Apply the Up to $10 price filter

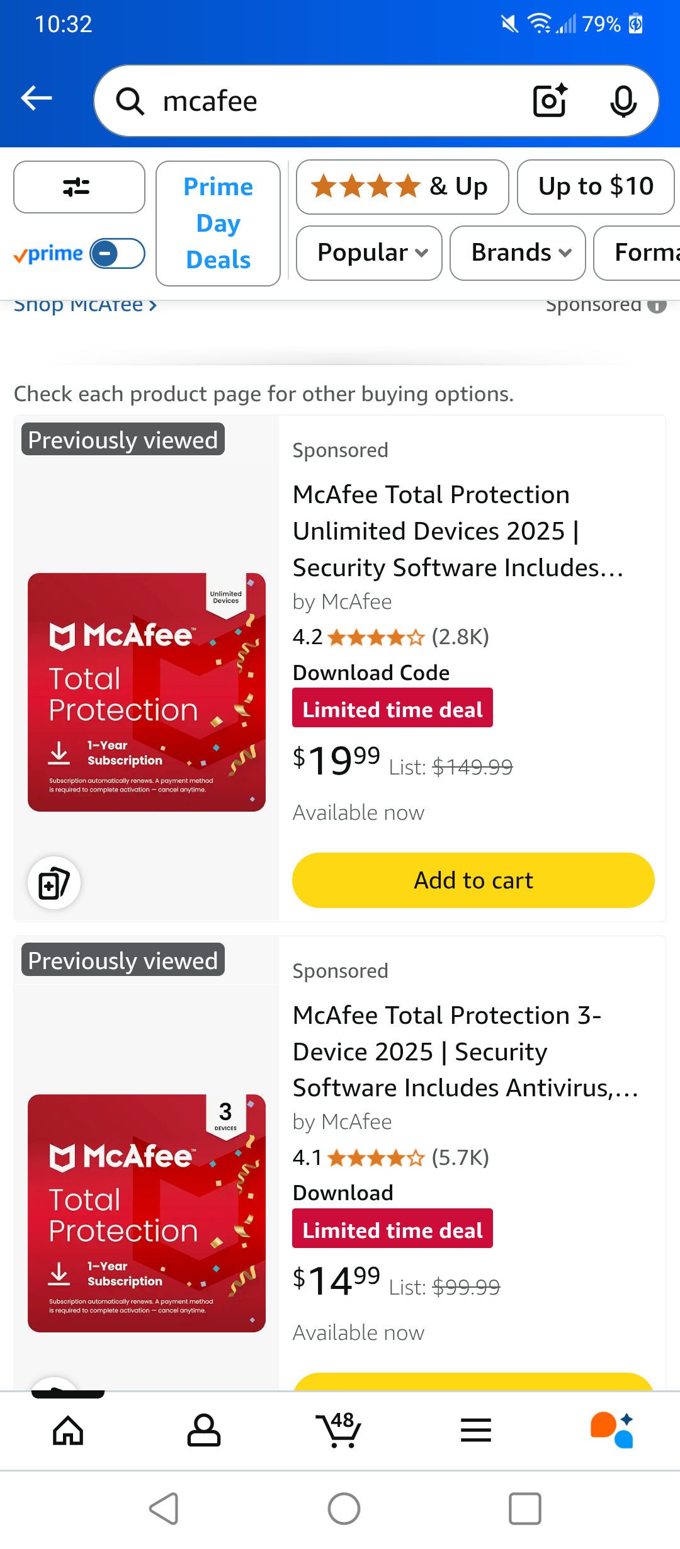click(x=596, y=187)
